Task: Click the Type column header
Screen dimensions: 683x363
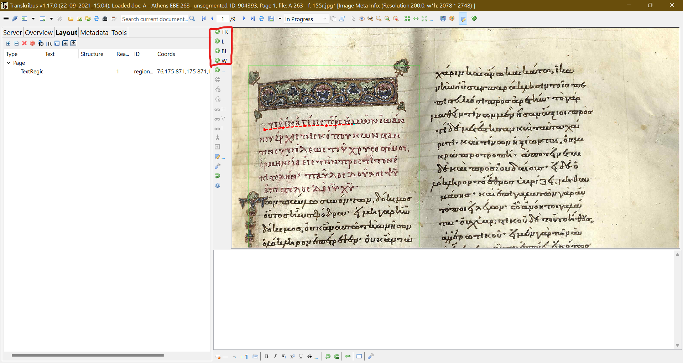Action: [x=23, y=54]
